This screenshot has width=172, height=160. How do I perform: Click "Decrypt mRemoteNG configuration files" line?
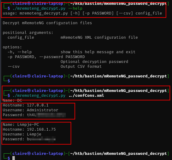pyautogui.click(x=47, y=23)
